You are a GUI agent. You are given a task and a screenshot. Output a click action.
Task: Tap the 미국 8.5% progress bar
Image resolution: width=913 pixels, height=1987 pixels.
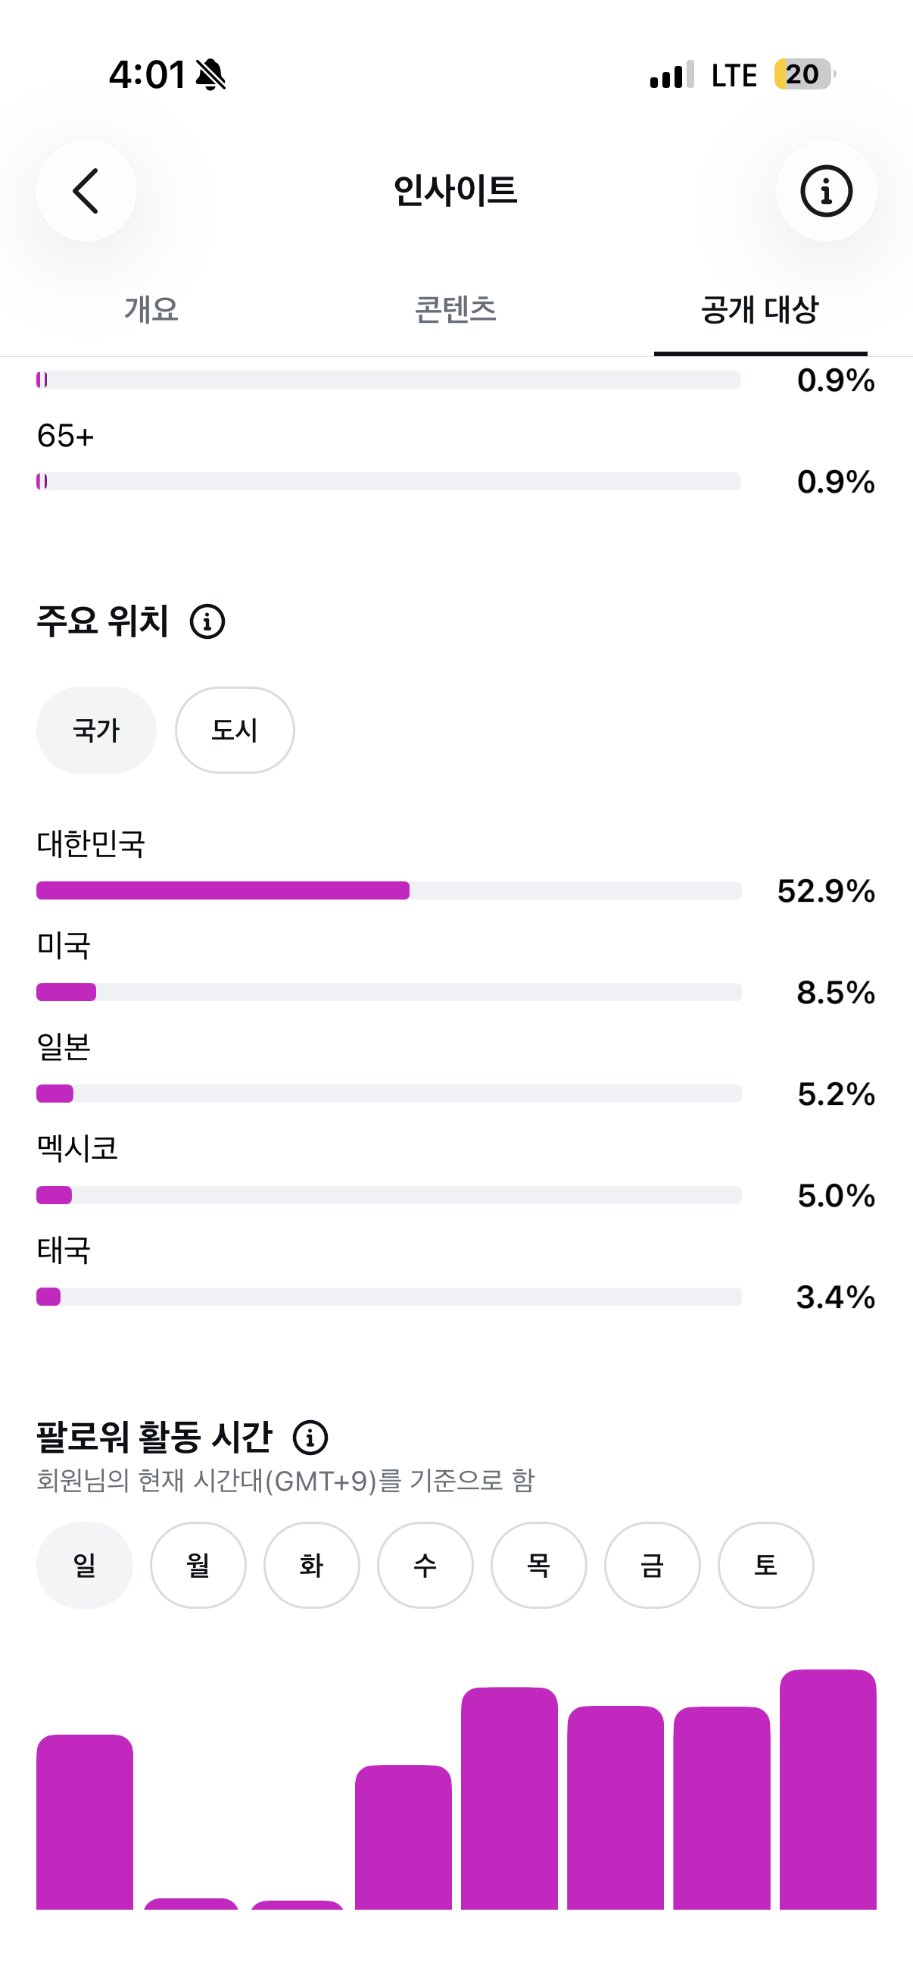(x=389, y=992)
